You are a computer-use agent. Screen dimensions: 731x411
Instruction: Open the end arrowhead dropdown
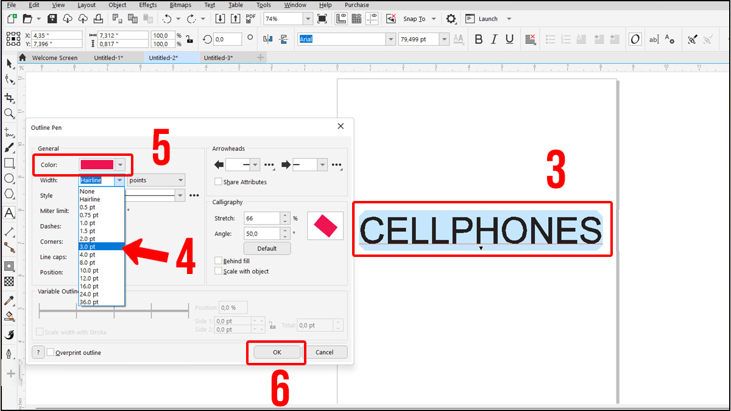pos(322,165)
